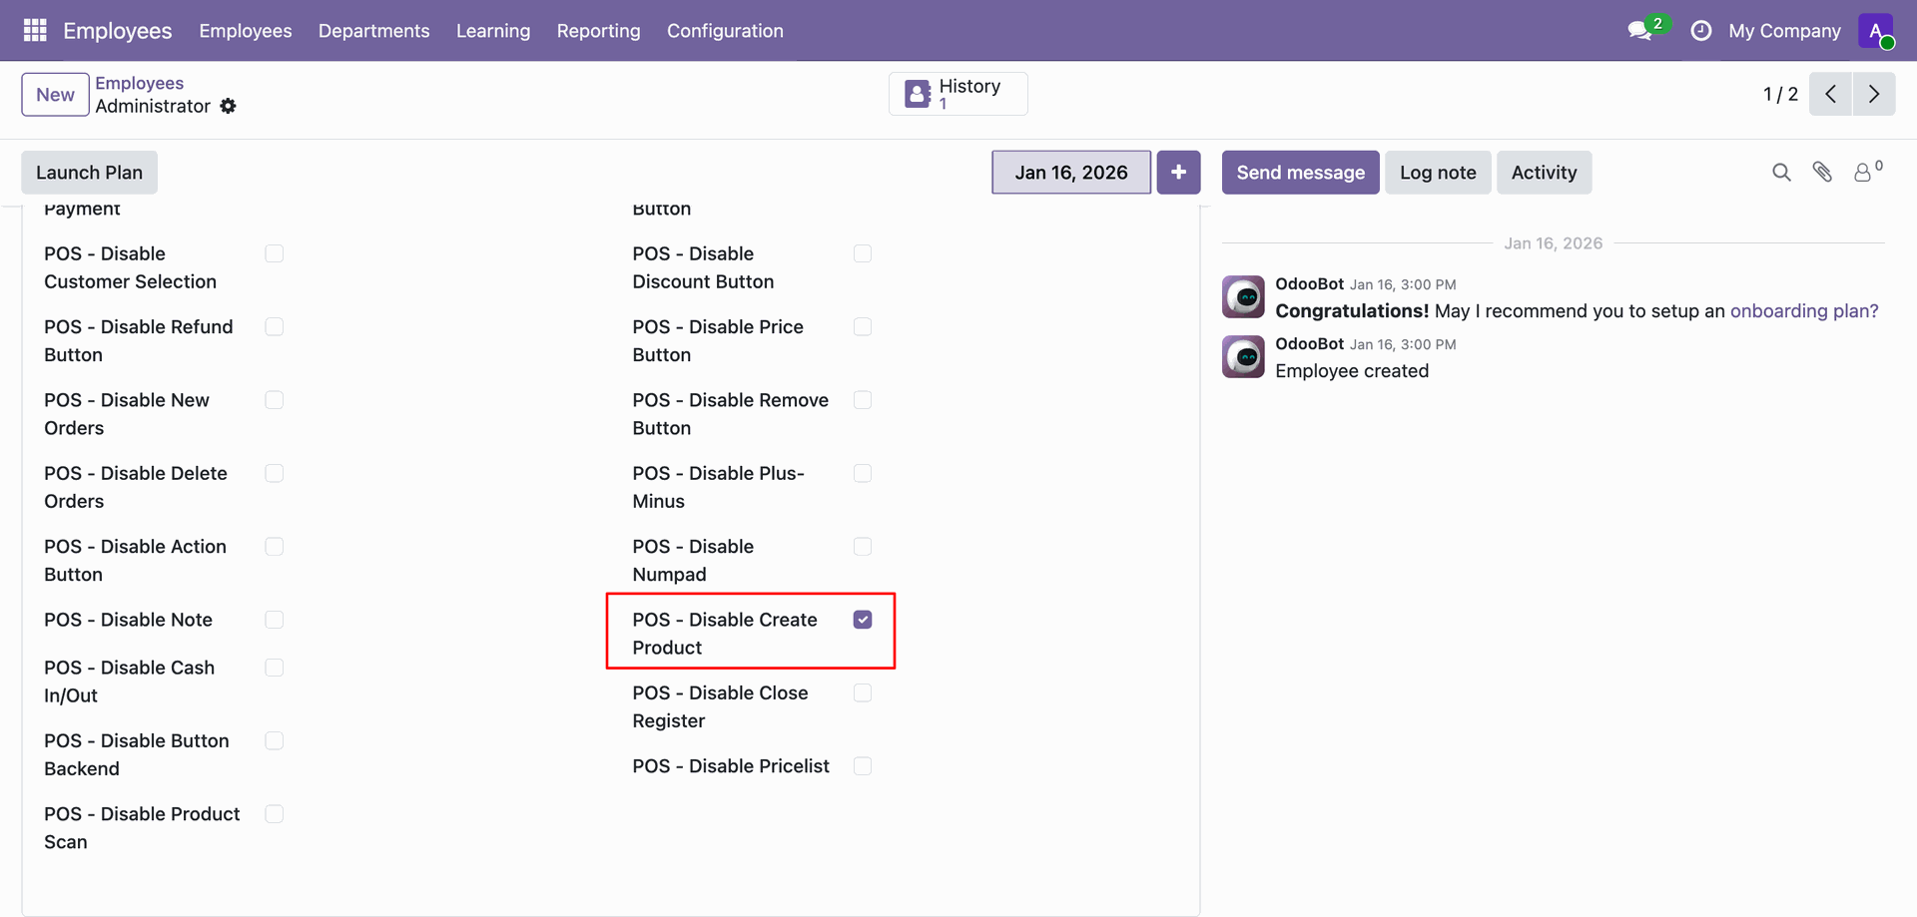Open attachments via the paperclip icon
The height and width of the screenshot is (917, 1917).
pyautogui.click(x=1822, y=173)
